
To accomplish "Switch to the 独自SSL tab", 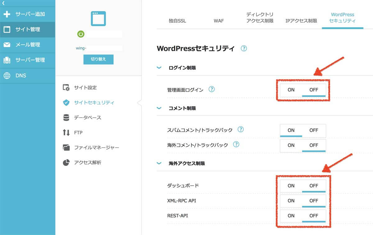I will pyautogui.click(x=177, y=21).
